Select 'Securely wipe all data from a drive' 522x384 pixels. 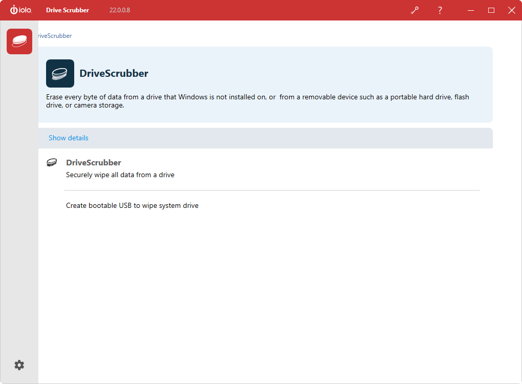pos(120,175)
